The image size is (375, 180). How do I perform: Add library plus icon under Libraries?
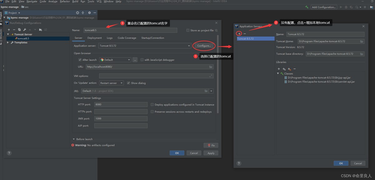pyautogui.click(x=279, y=69)
